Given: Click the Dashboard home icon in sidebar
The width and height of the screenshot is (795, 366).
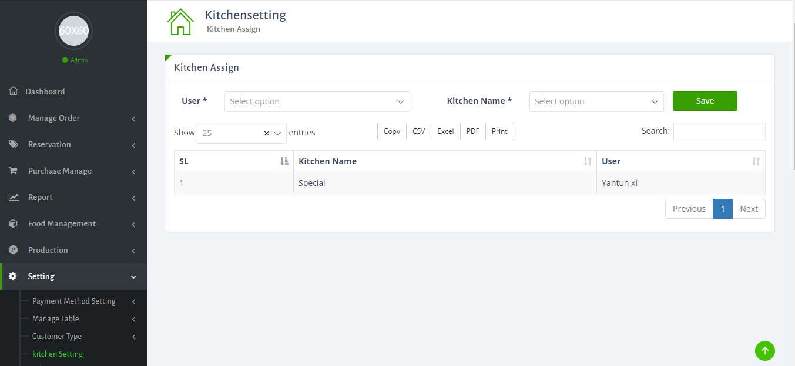Looking at the screenshot, I should coord(14,91).
